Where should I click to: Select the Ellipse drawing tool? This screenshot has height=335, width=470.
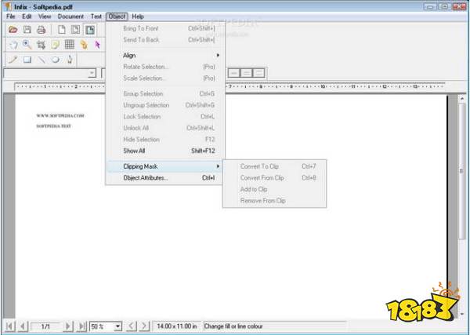[x=55, y=59]
